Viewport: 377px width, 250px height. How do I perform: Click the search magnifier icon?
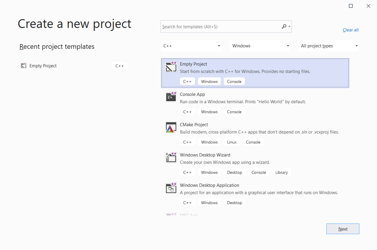point(284,26)
